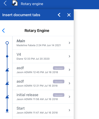Viewport: 99px width, 119px height.
Task: Click Obsolete badge on asdf 12:45 PM row
Action: [59, 68]
